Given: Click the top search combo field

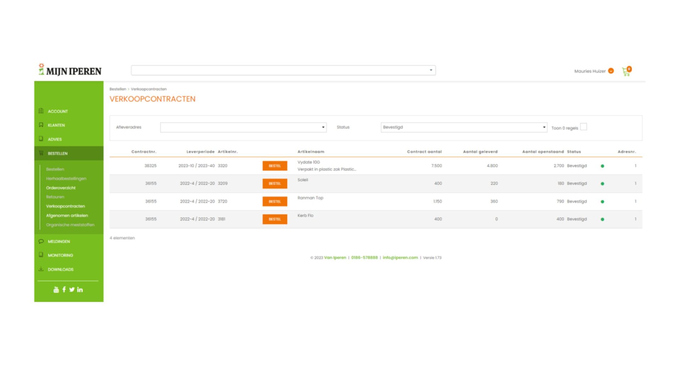Looking at the screenshot, I should pyautogui.click(x=283, y=70).
